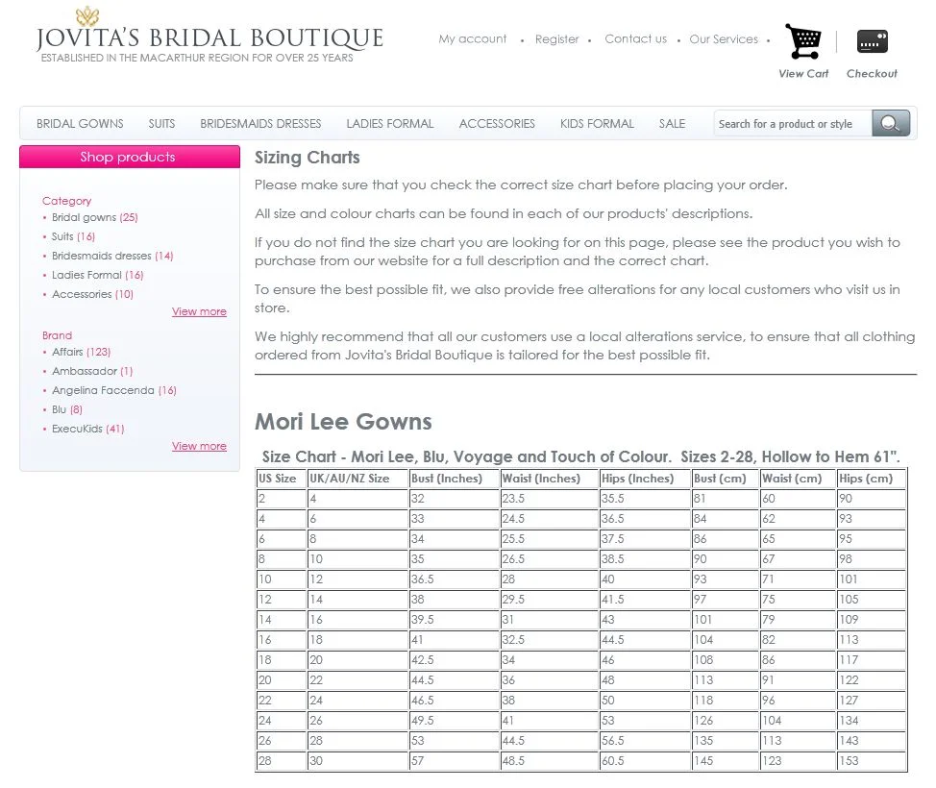Go to My account
Viewport: 936px width, 788px height.
[472, 38]
